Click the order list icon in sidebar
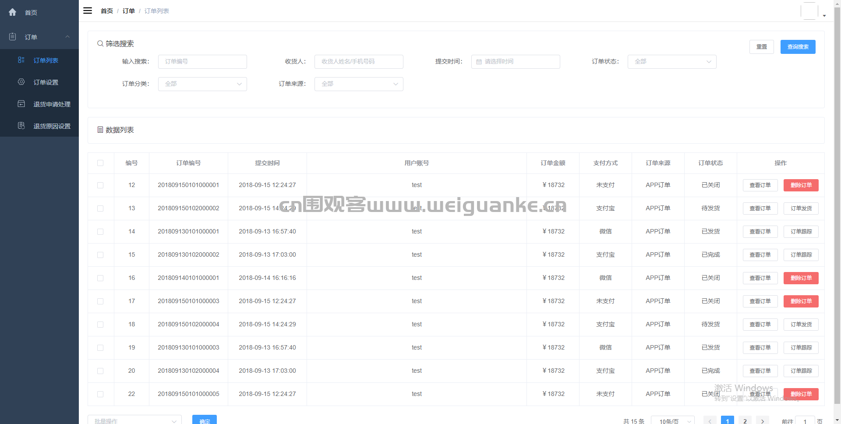The image size is (841, 424). 21,60
